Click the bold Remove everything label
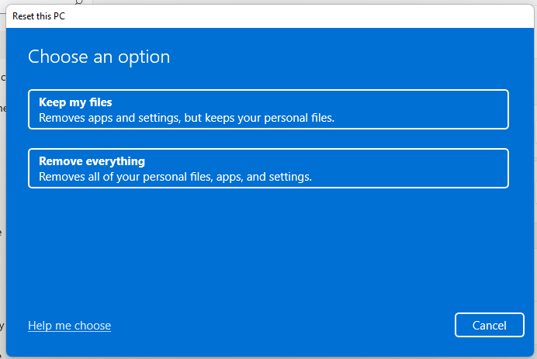 click(x=92, y=161)
